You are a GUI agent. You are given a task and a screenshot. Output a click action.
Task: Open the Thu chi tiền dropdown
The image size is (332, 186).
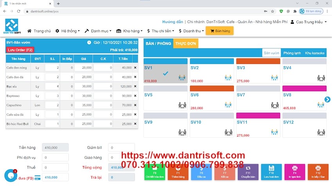[x=160, y=31]
